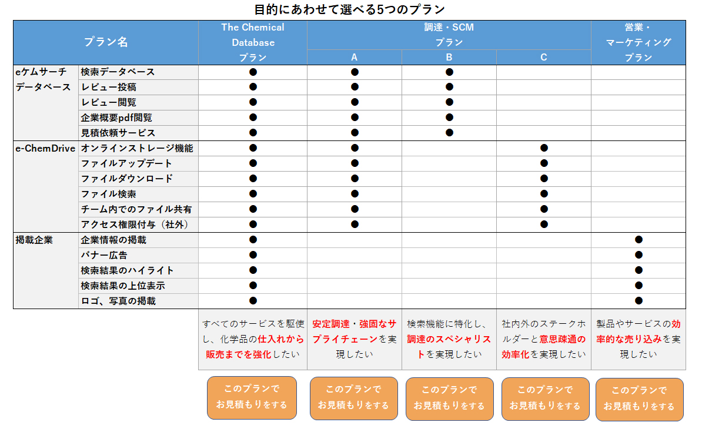The image size is (702, 429).
Task: Select the e-ChemDrive group label
Action: coord(45,149)
